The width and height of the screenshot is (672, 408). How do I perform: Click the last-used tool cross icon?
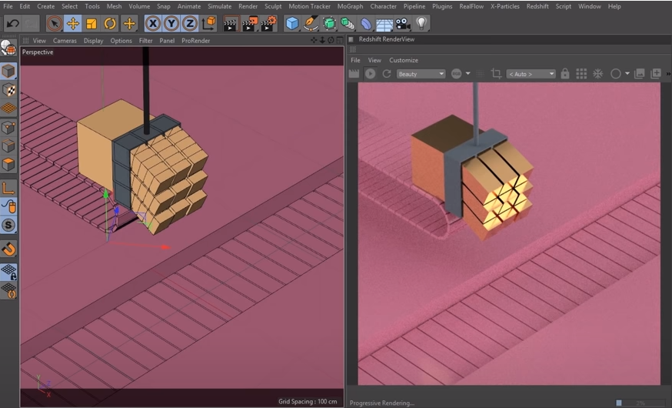point(128,24)
